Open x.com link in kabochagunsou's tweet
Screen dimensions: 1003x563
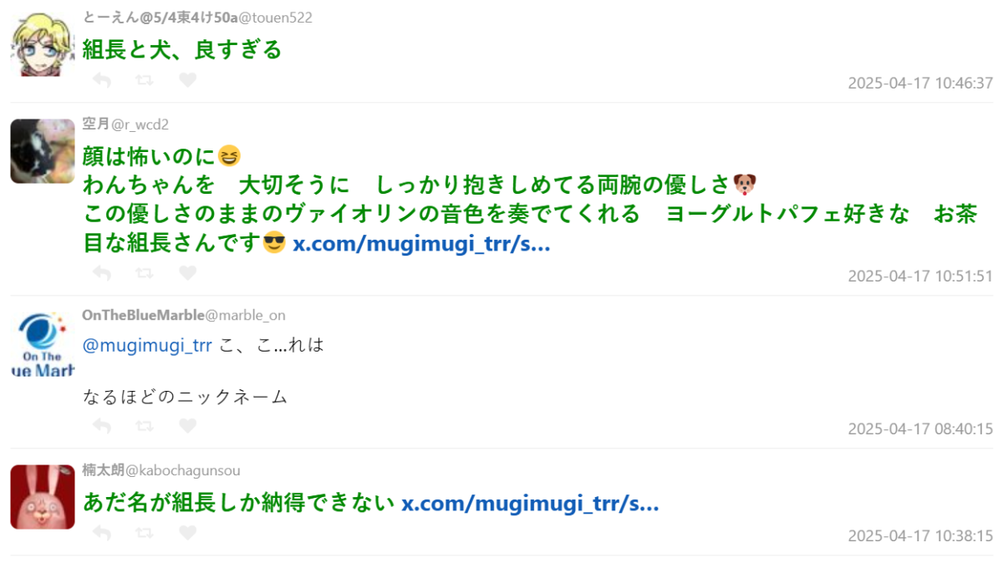531,504
